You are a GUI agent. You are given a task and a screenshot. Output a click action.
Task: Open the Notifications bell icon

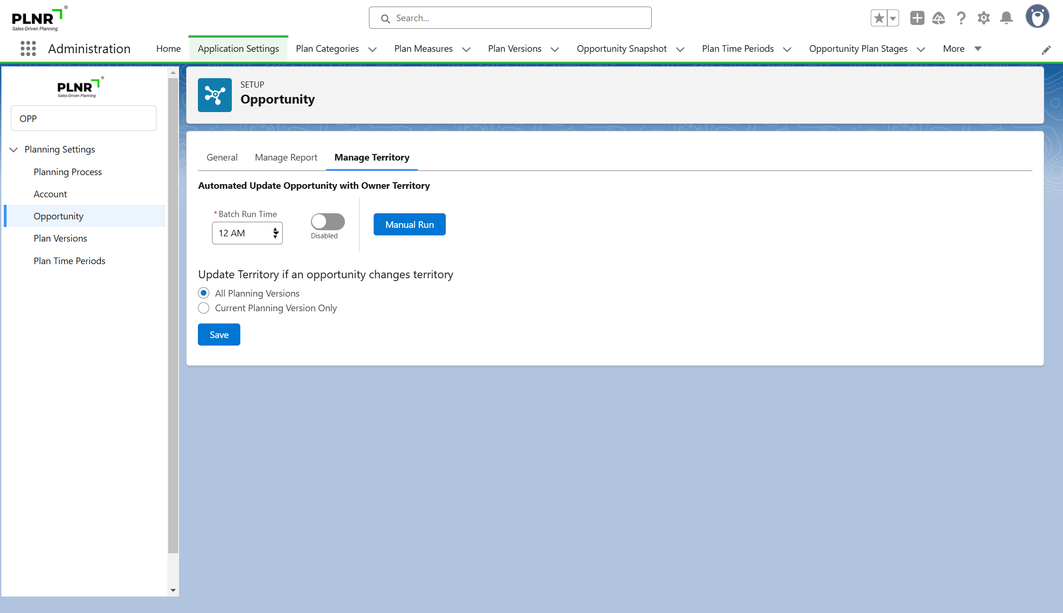(1006, 18)
